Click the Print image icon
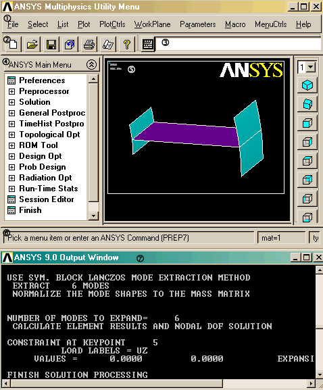This screenshot has height=390, width=323. (89, 45)
